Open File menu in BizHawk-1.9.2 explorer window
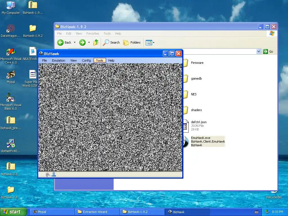 [59, 33]
